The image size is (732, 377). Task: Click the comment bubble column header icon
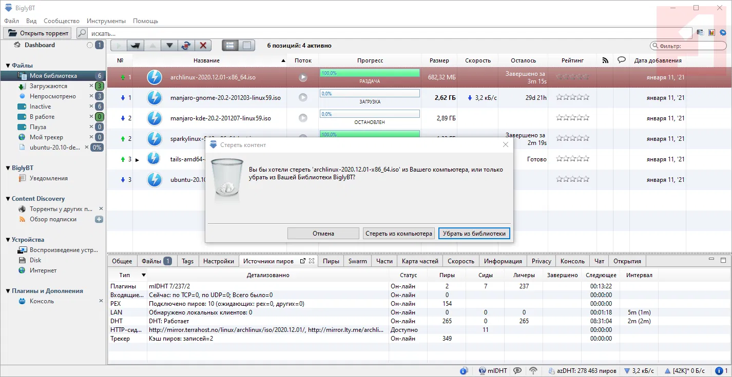(621, 60)
